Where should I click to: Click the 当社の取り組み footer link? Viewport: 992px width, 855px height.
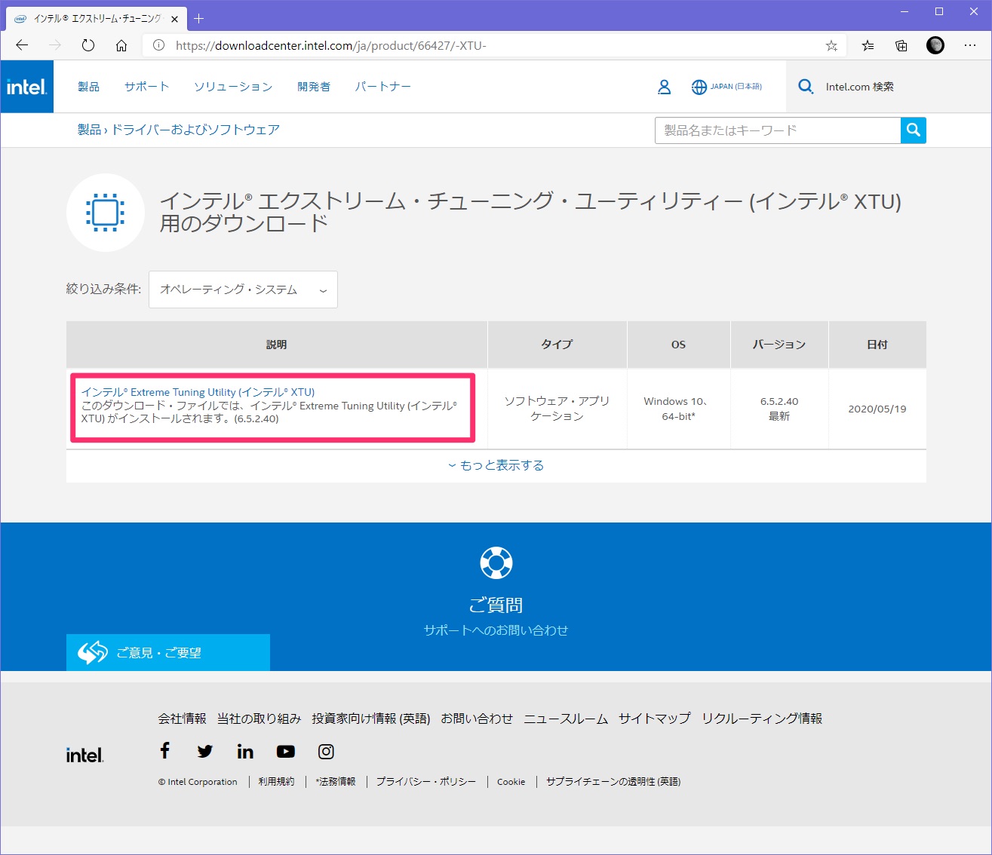259,719
